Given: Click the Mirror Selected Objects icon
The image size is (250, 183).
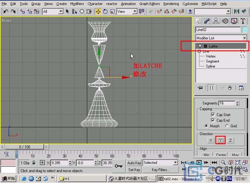Looking at the screenshot, I should (236, 12).
